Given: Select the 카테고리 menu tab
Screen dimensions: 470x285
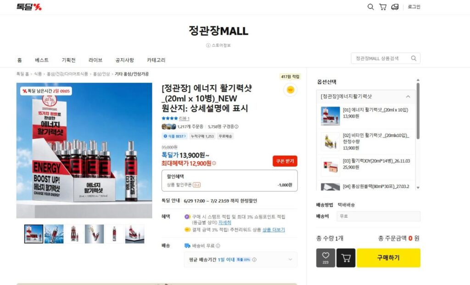Looking at the screenshot, I should coord(156,60).
